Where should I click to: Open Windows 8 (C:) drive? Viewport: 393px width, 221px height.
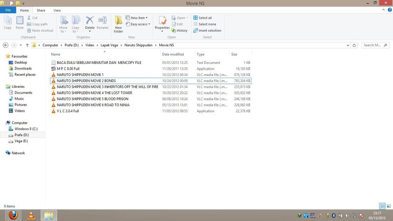pyautogui.click(x=26, y=129)
